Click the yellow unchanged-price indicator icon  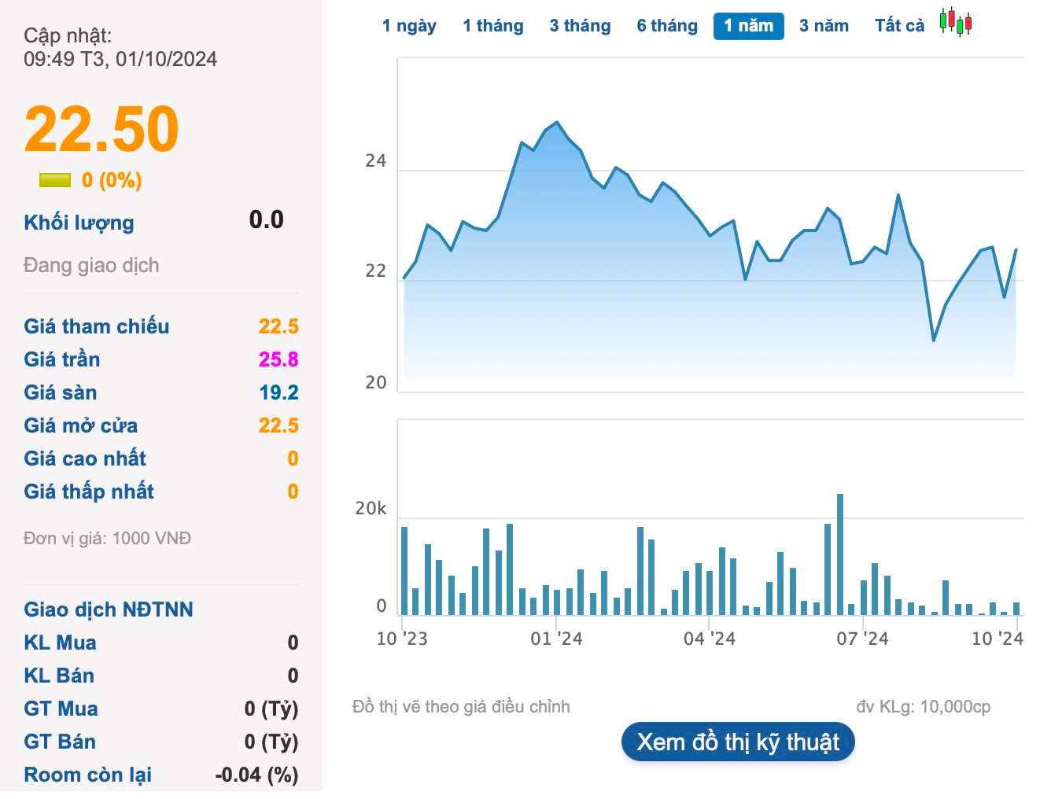[55, 180]
